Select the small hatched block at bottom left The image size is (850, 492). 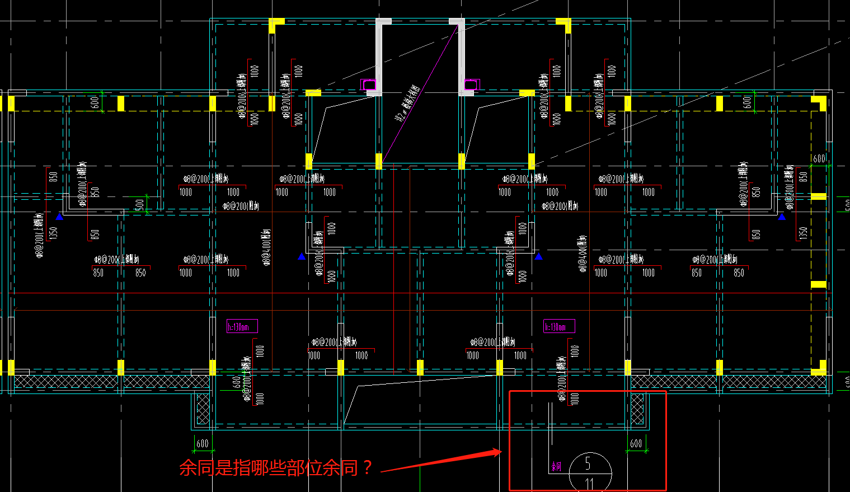click(203, 409)
